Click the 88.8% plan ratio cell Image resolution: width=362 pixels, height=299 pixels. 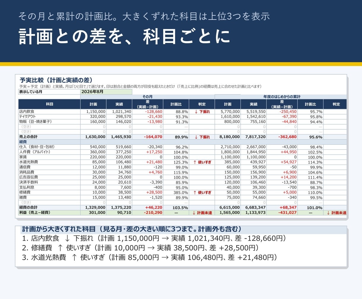tap(176, 112)
